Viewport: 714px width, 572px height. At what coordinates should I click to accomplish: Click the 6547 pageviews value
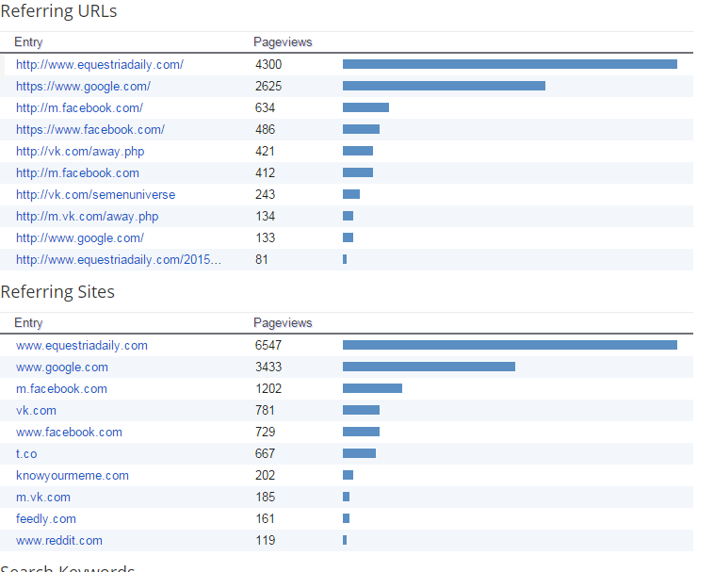click(x=268, y=346)
